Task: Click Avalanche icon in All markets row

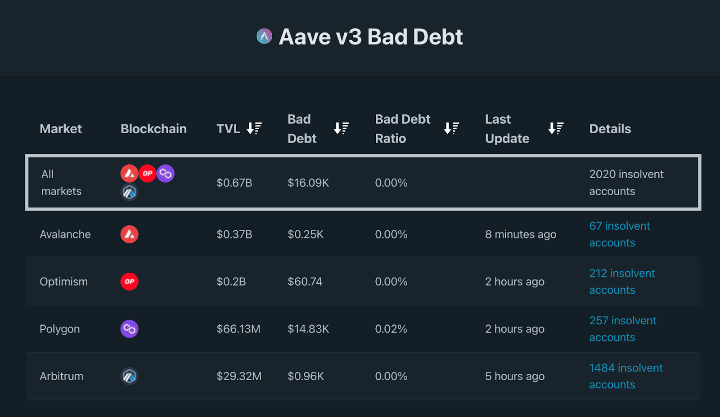Action: [129, 173]
